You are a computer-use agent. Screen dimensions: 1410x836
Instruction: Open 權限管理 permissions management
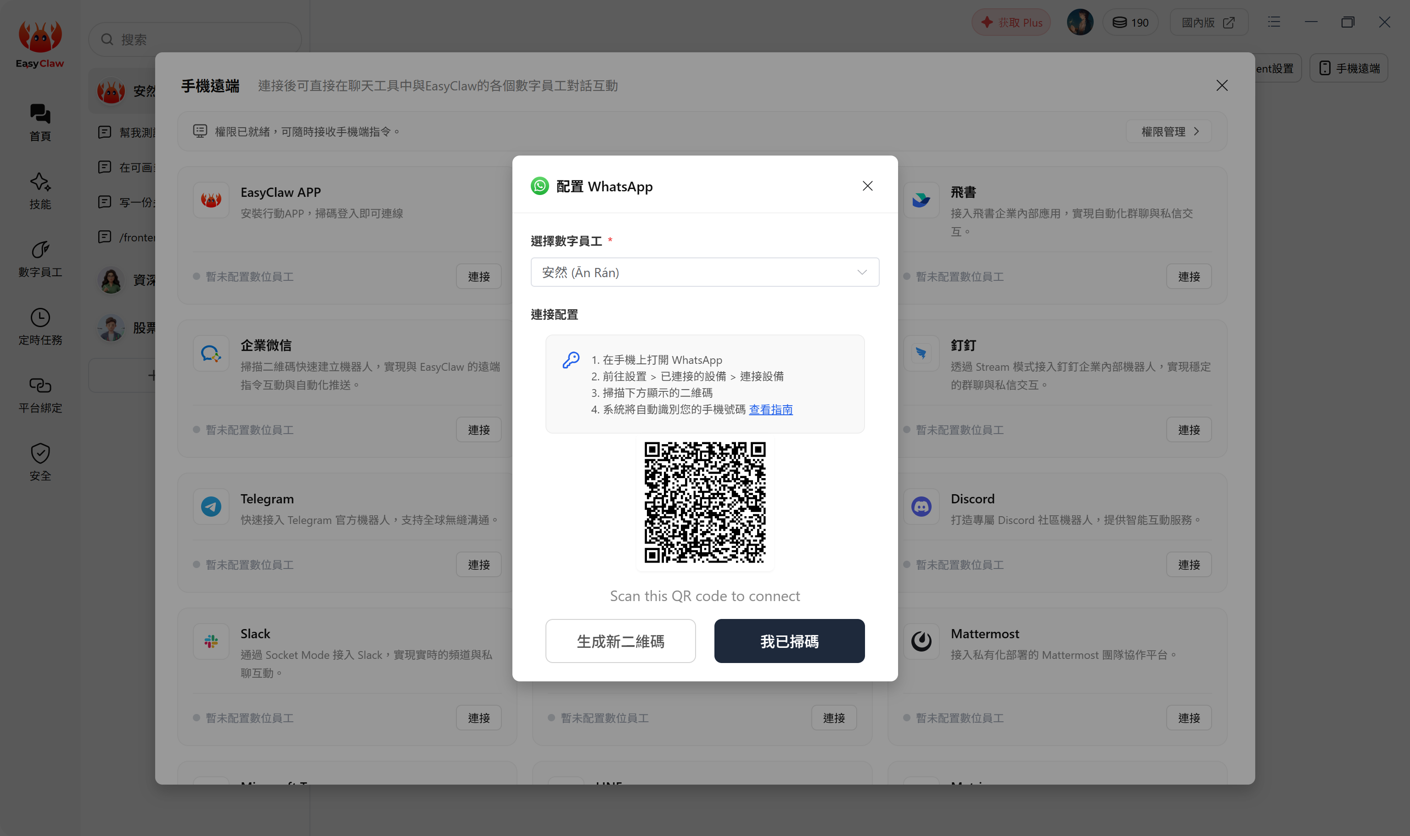[x=1169, y=132]
